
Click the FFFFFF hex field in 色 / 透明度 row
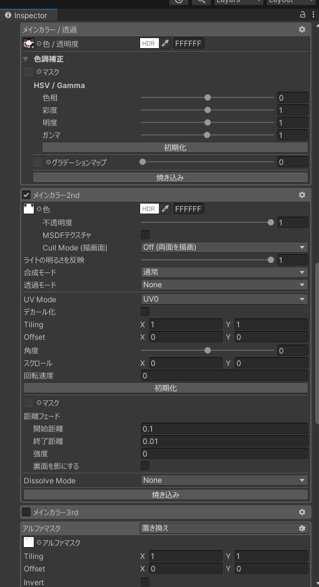[188, 44]
